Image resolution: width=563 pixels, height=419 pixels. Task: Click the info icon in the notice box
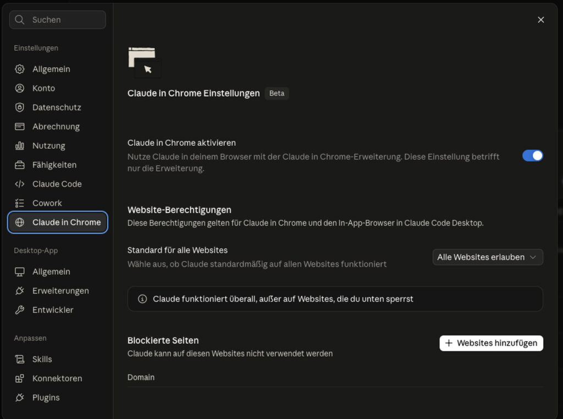click(x=142, y=299)
